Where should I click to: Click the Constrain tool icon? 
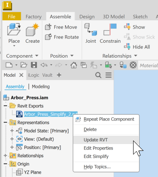[110, 29]
